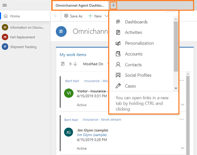
Task: Select the bold Jim Glynn (sample) title
Action: [x=93, y=130]
